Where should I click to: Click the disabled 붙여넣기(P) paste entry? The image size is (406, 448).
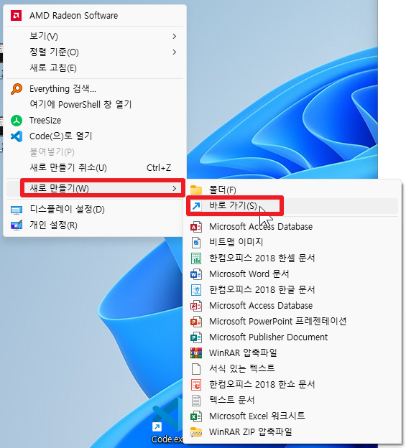click(x=95, y=152)
